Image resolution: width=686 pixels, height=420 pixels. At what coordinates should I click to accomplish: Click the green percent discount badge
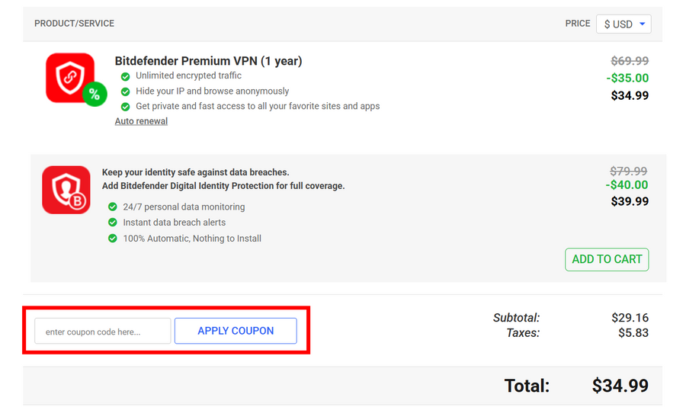pos(95,95)
